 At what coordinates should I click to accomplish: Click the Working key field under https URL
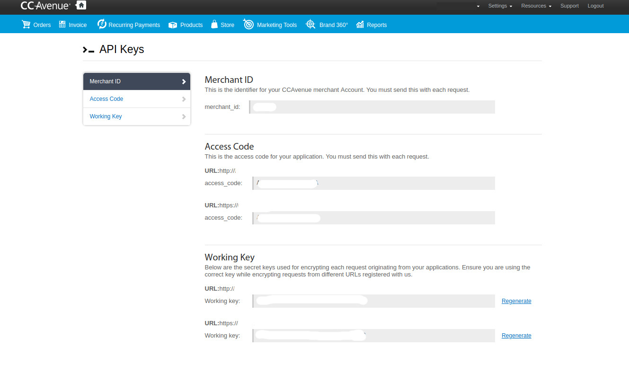pos(373,336)
